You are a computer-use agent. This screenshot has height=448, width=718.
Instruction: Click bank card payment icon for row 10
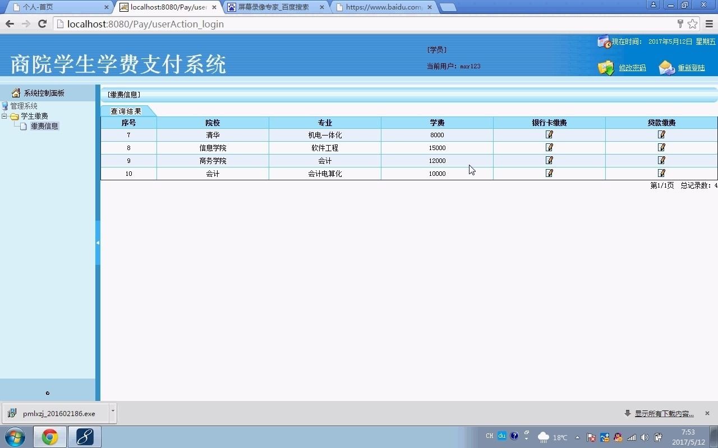coord(549,173)
